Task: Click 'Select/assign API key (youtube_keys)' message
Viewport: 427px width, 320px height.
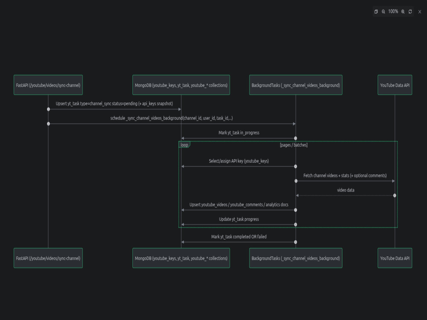Action: pyautogui.click(x=239, y=161)
